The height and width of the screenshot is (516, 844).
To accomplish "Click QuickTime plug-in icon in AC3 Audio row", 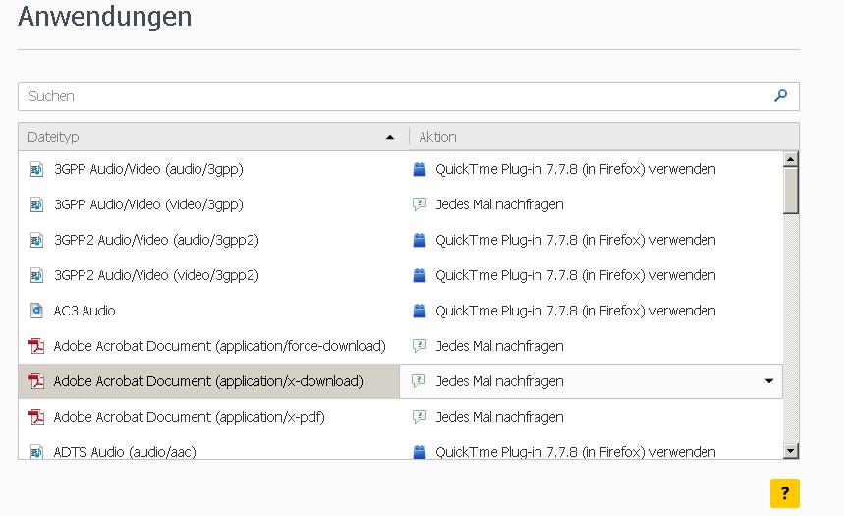I will [x=420, y=311].
